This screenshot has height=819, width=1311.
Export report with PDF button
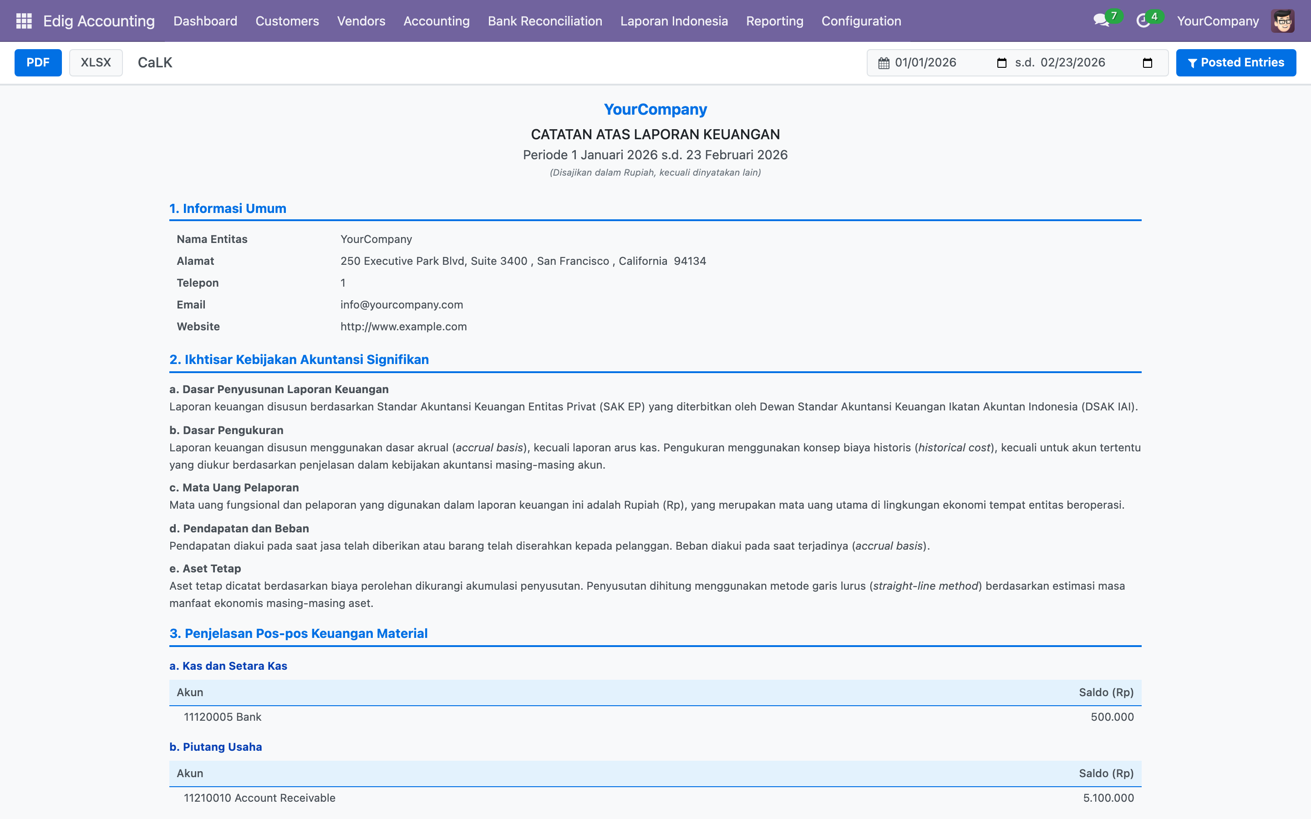pyautogui.click(x=38, y=63)
